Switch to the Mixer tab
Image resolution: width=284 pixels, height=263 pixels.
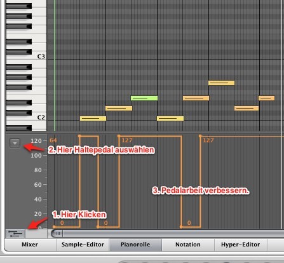point(30,245)
